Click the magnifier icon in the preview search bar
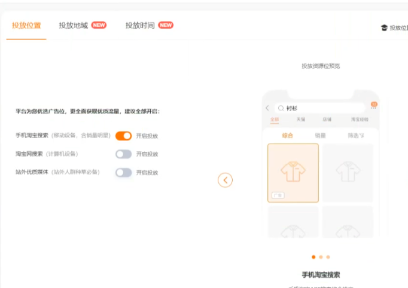The image size is (408, 288). pos(281,108)
